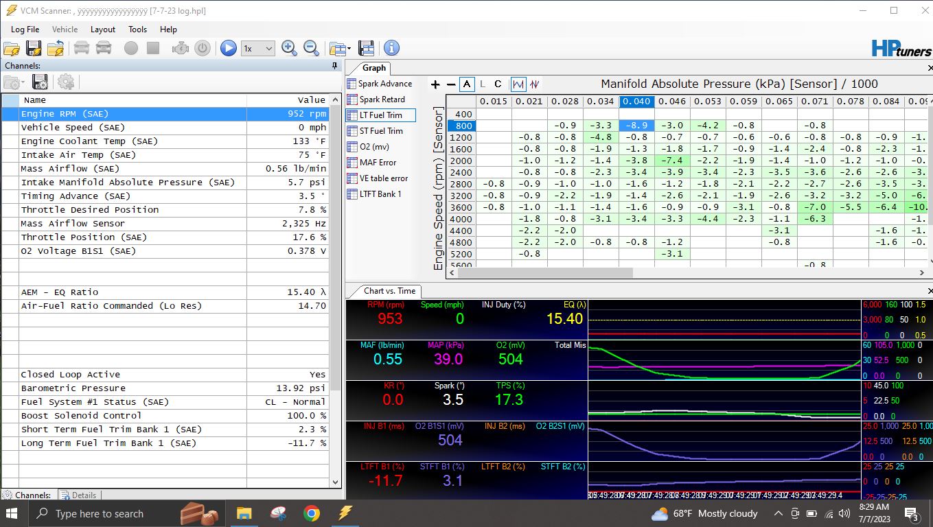Open the layout folder dropdown icon
The image size is (933, 527).
coord(339,48)
